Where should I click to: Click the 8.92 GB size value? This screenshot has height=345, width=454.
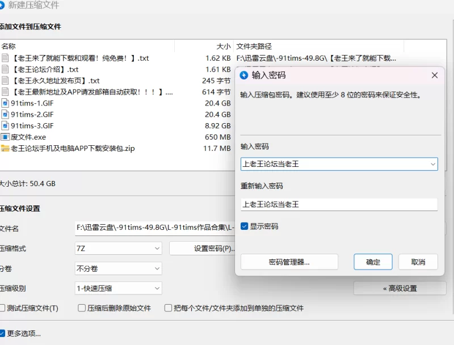coord(218,126)
